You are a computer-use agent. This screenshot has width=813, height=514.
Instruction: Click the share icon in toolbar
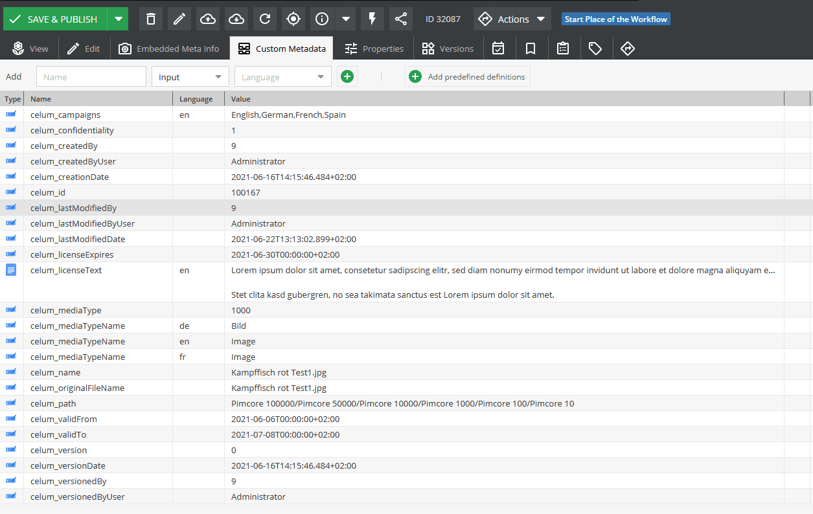(401, 19)
